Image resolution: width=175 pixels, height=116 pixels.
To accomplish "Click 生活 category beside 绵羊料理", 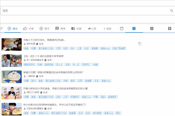I will pyautogui.click(x=41, y=44).
